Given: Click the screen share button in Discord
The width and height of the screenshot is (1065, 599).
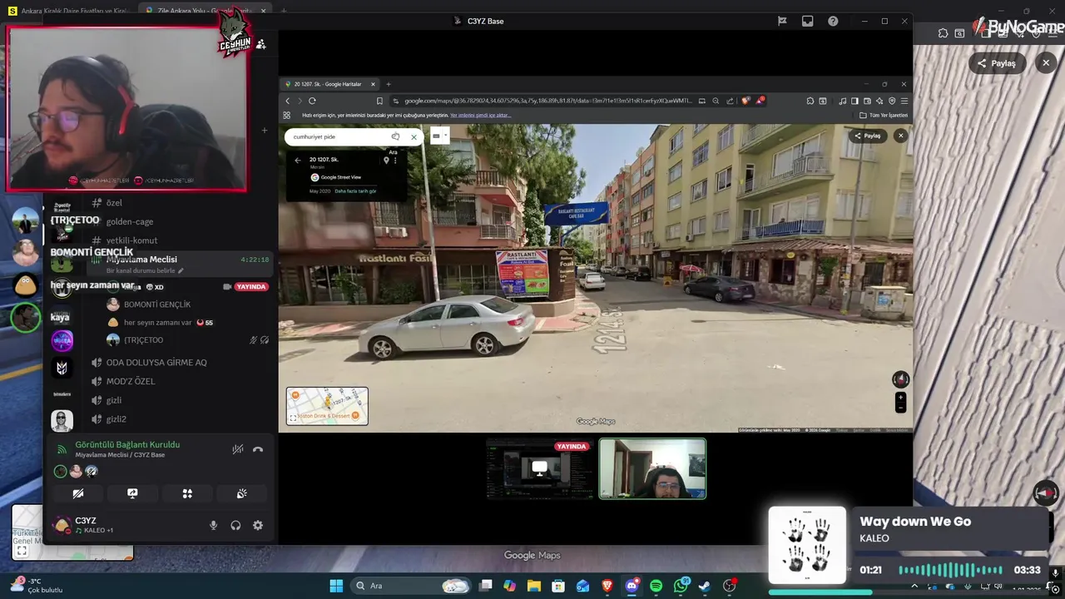Looking at the screenshot, I should (x=132, y=493).
